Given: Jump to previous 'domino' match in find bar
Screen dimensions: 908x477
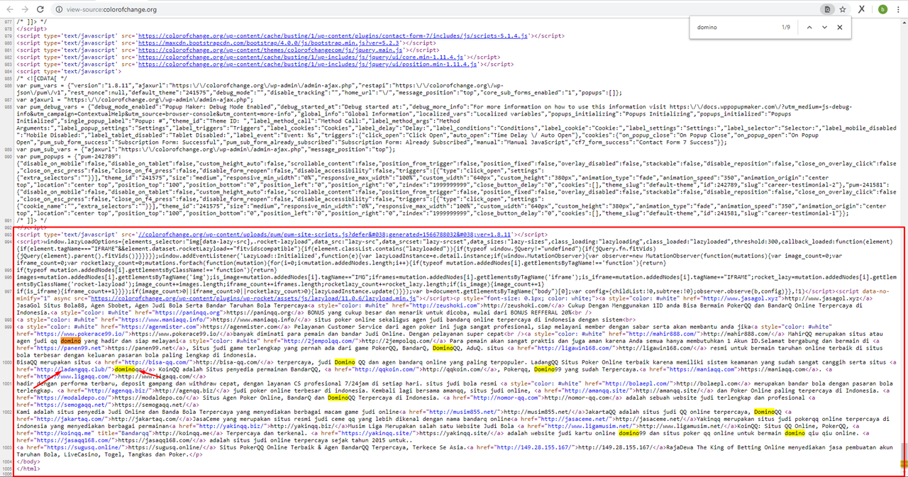Looking at the screenshot, I should coord(808,27).
